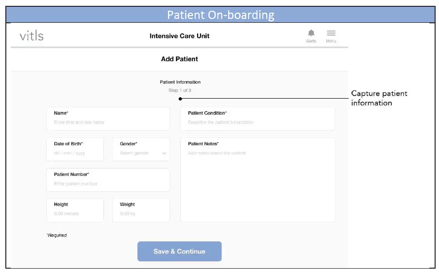Click the vitls logo
This screenshot has height=274, width=439.
[32, 36]
